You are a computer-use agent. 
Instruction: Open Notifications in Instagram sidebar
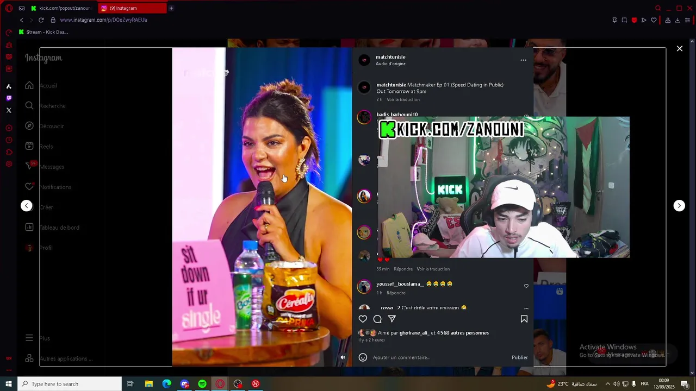(48, 187)
